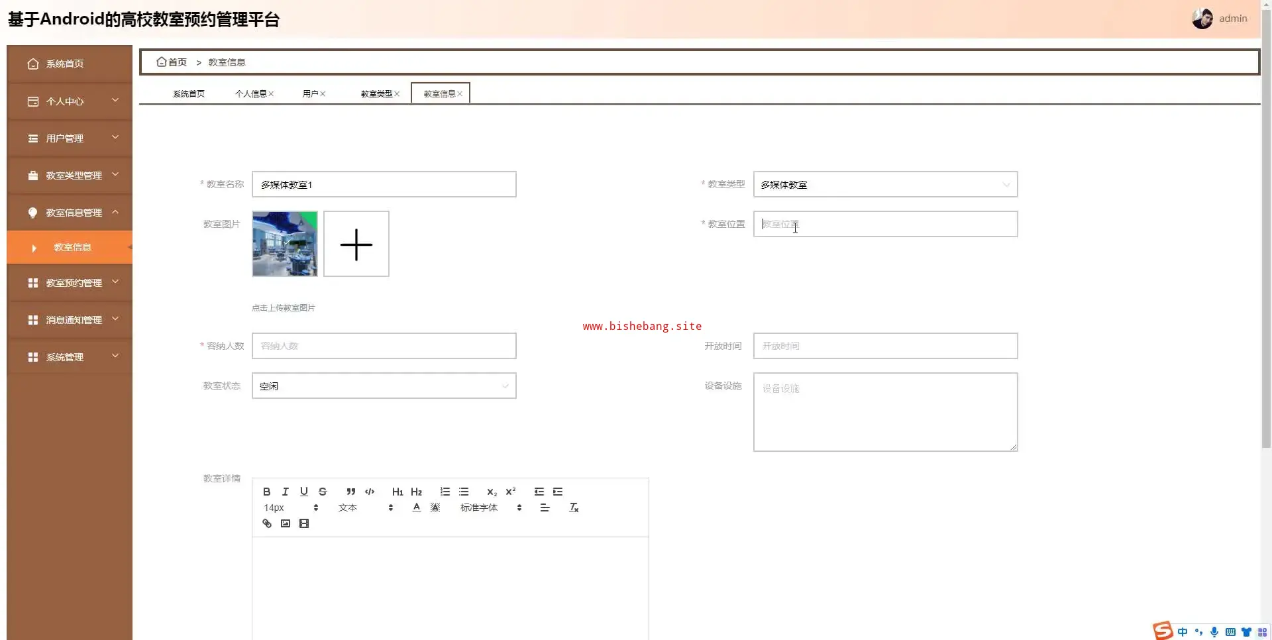1272x640 pixels.
Task: Open the Sogou skin shirt icon
Action: pos(1246,632)
